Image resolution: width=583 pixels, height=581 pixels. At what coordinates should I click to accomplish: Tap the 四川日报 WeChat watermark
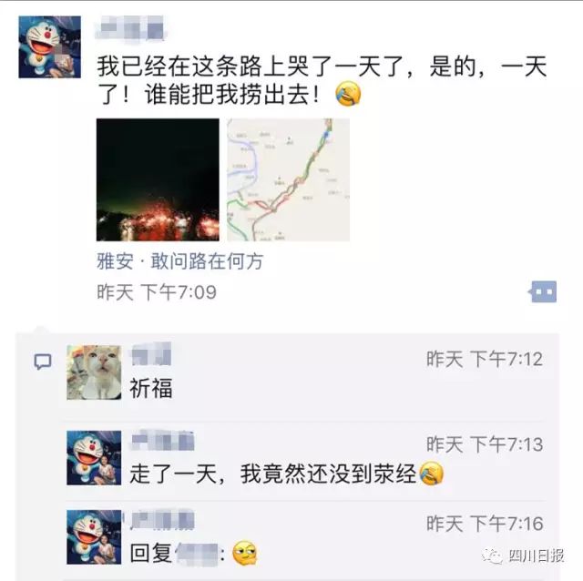click(524, 556)
